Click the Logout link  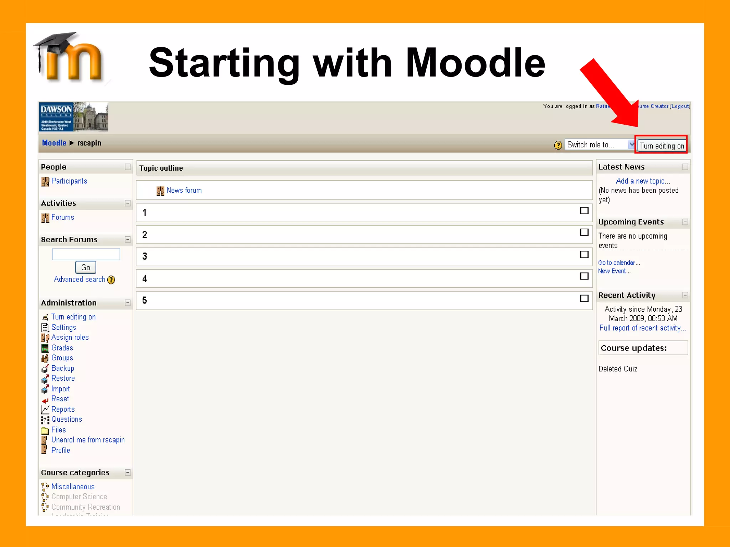(x=680, y=106)
